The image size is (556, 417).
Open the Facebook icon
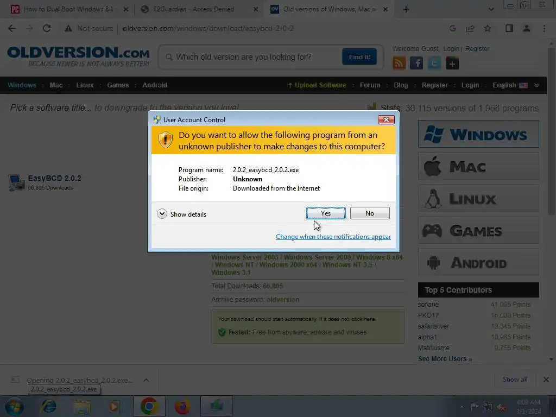(416, 64)
